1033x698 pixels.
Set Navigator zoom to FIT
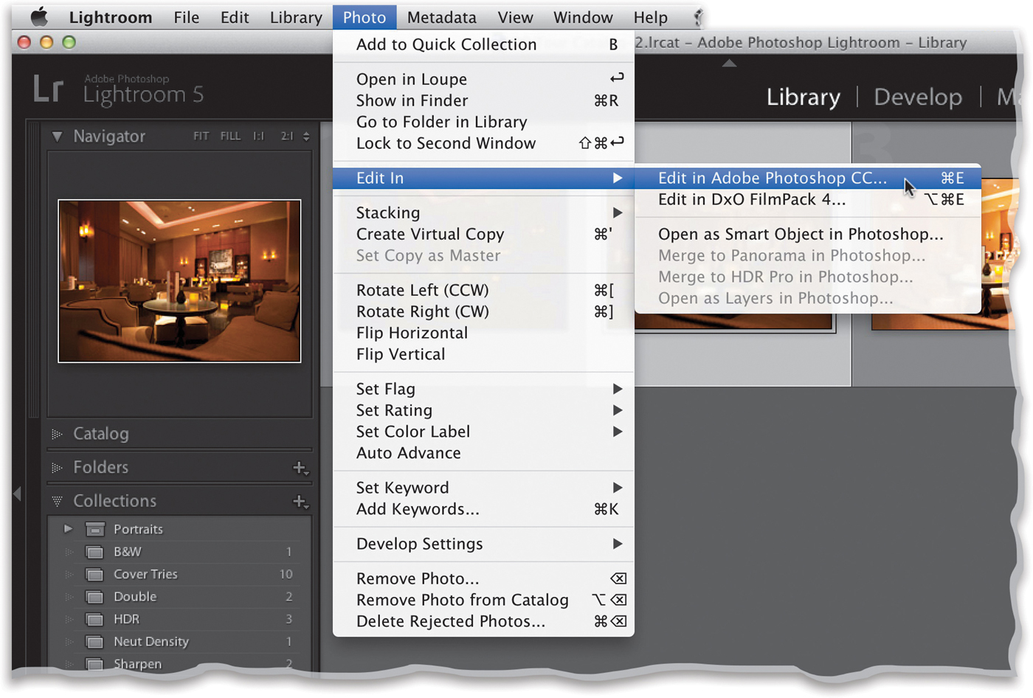(x=201, y=137)
